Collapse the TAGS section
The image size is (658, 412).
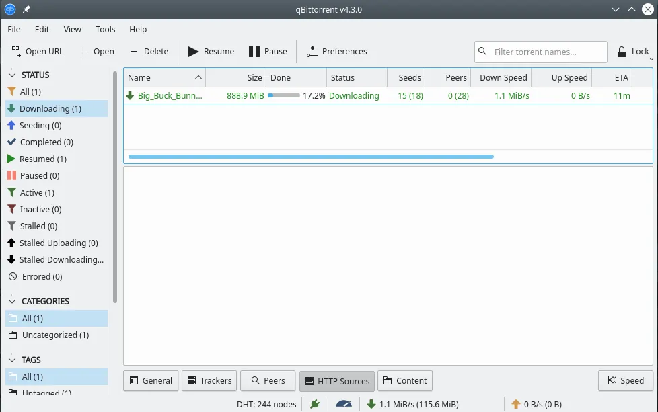(x=12, y=360)
